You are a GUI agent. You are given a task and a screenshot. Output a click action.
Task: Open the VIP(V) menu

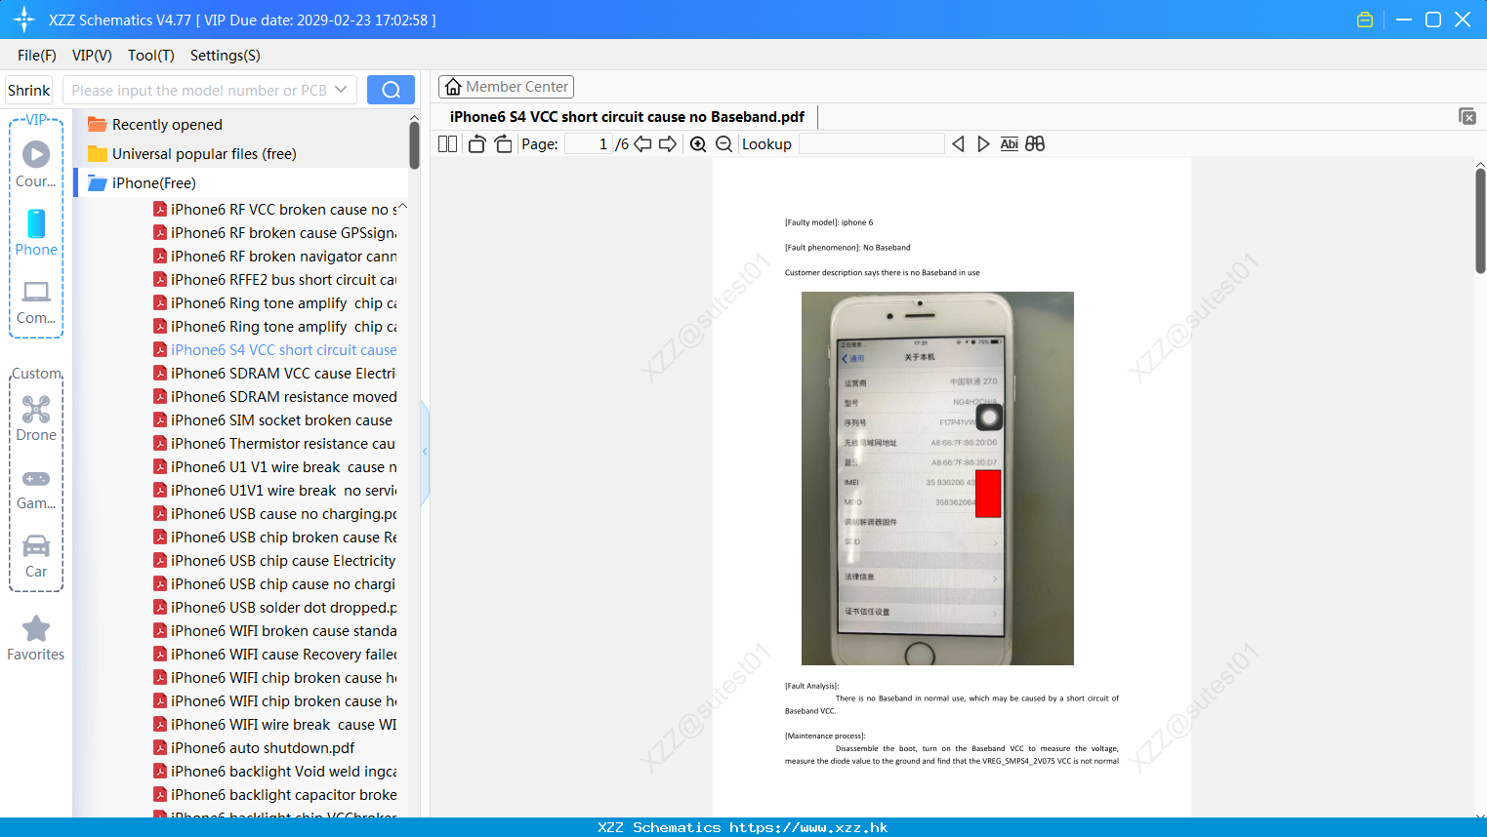click(x=92, y=56)
